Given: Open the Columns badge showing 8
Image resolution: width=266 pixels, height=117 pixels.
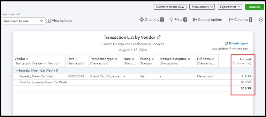Looking at the screenshot, I should coord(251,20).
